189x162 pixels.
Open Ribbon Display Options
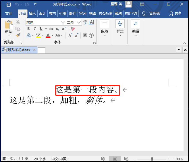(x=142, y=4)
